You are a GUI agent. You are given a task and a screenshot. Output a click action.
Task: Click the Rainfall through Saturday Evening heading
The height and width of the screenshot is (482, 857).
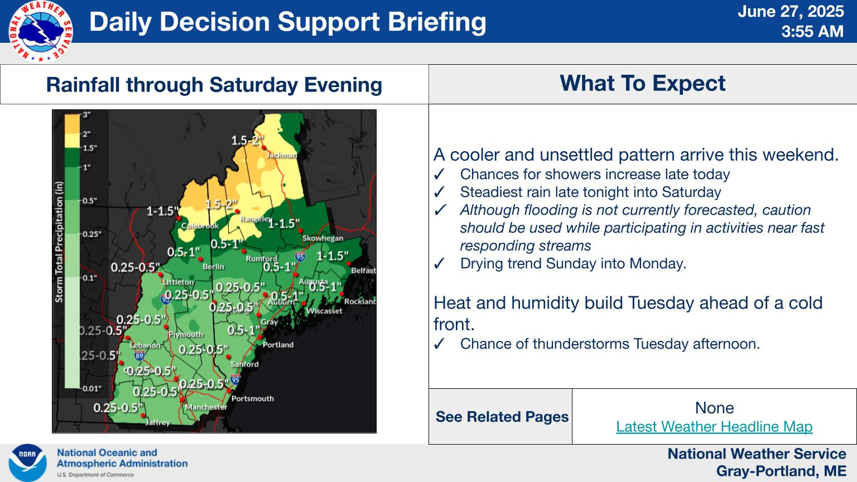pos(214,84)
